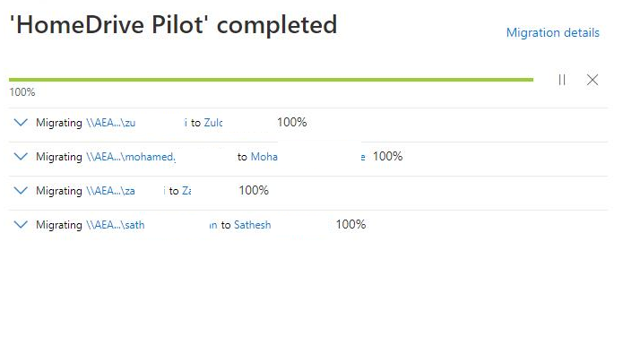Image resolution: width=623 pixels, height=354 pixels.
Task: Expand the sath migration row chevron
Action: [x=21, y=225]
